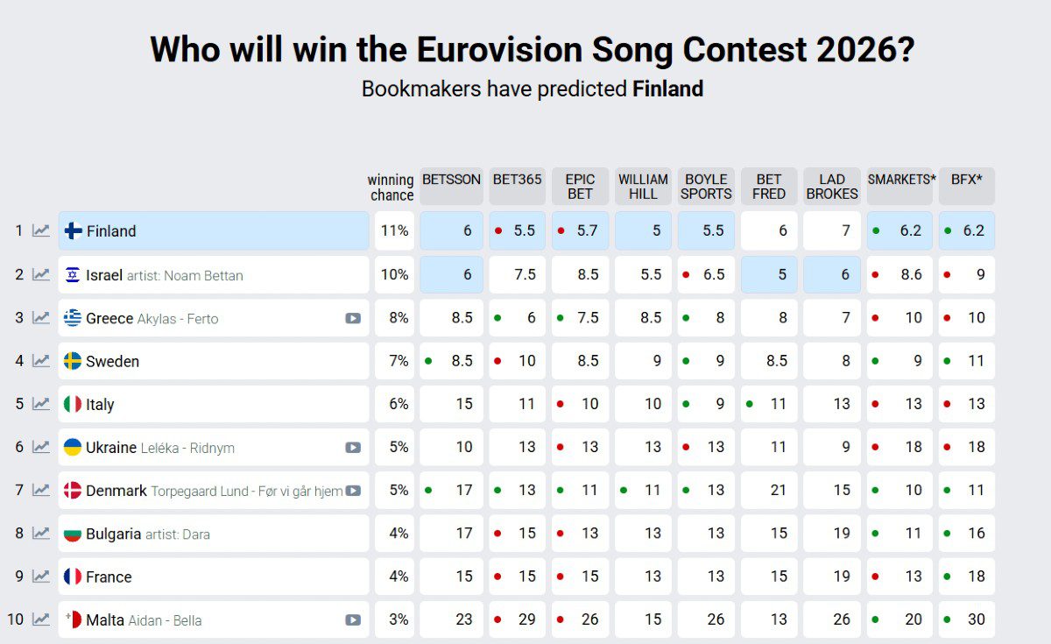This screenshot has width=1051, height=644.
Task: Click the winning chance column header
Action: coord(391,186)
